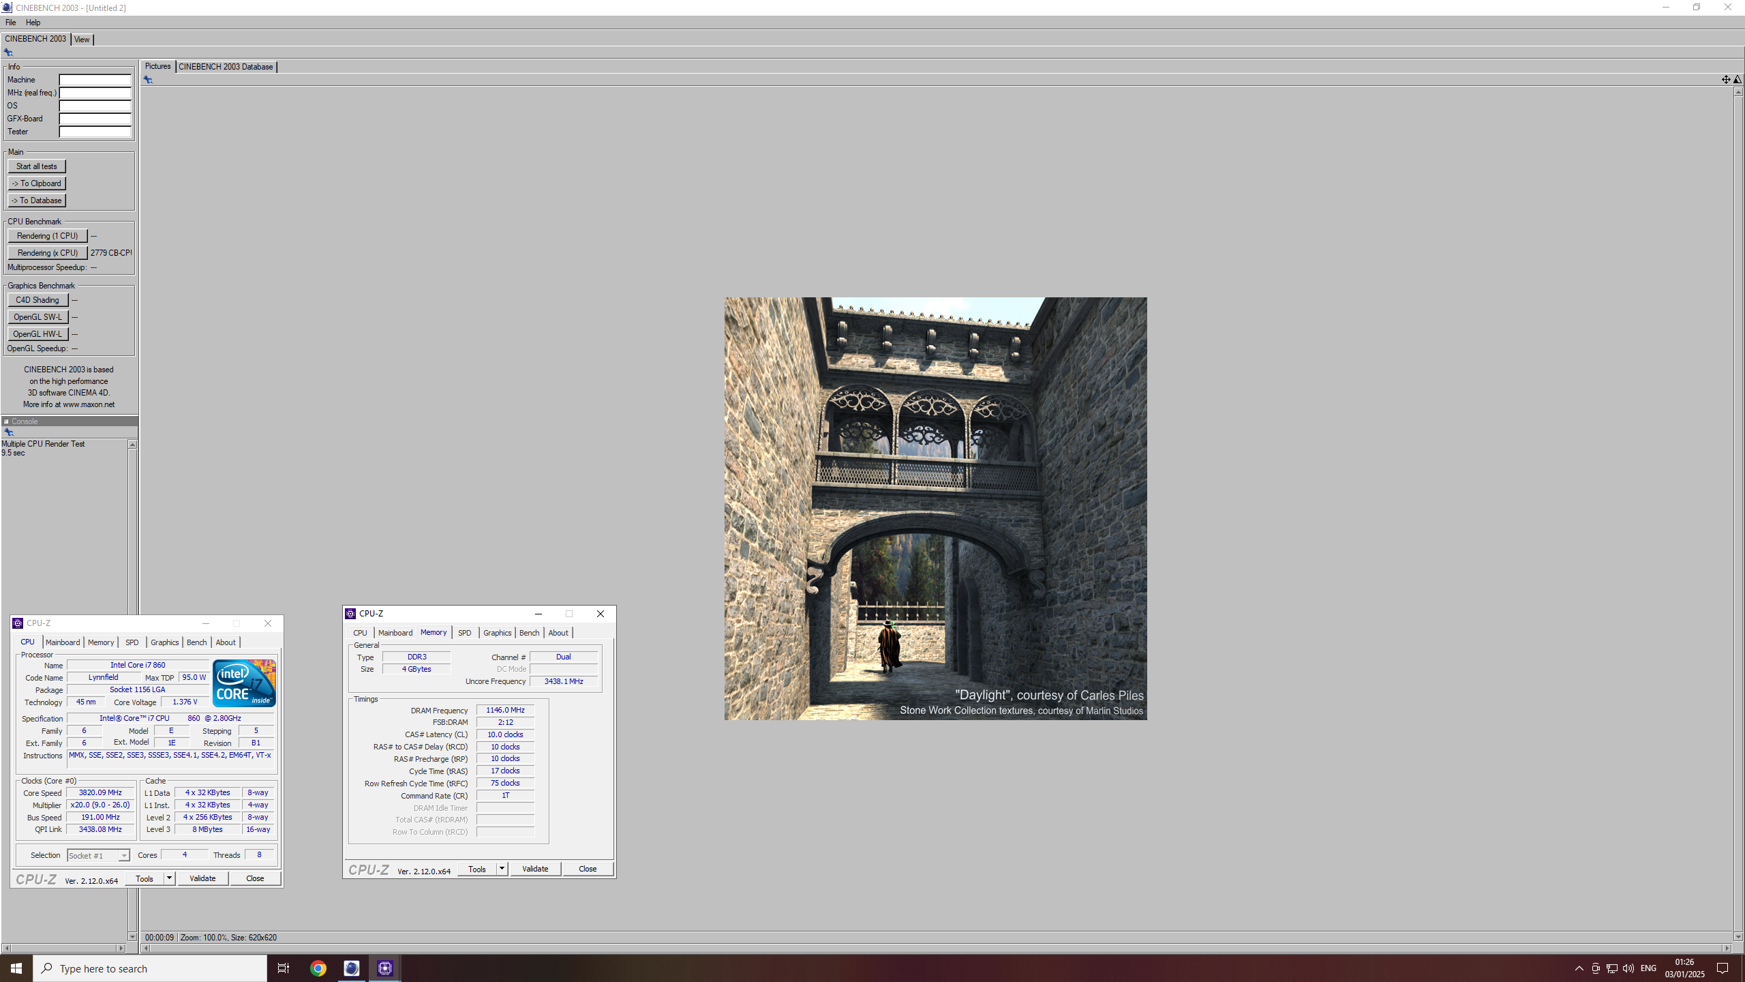This screenshot has height=982, width=1745.
Task: Click the To Clipboard button
Action: pyautogui.click(x=37, y=183)
